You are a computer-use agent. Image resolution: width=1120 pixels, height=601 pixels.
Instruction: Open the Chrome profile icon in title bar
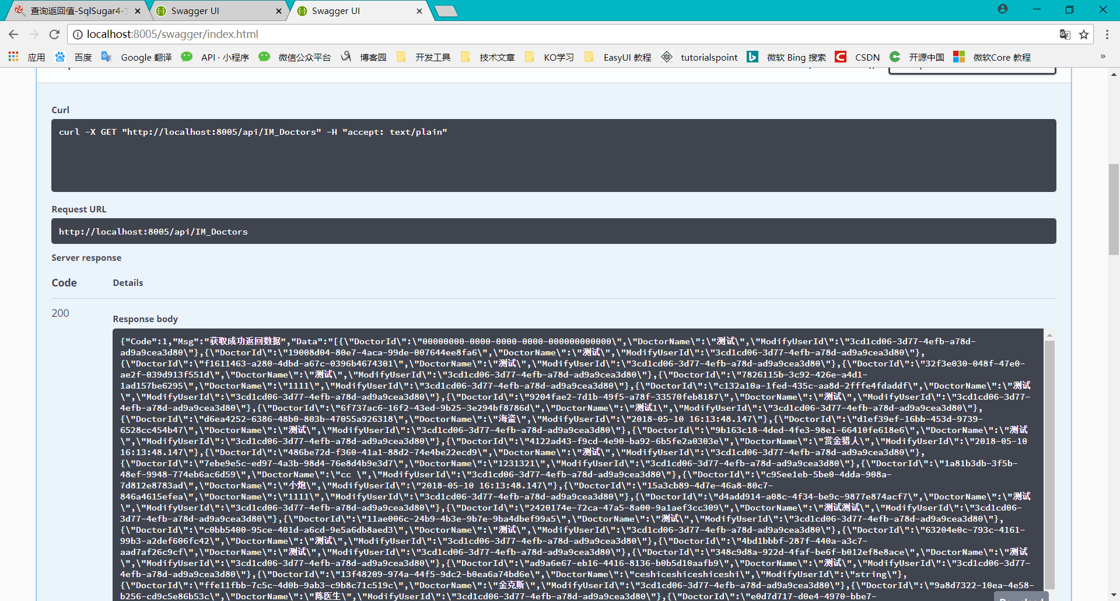(1003, 9)
